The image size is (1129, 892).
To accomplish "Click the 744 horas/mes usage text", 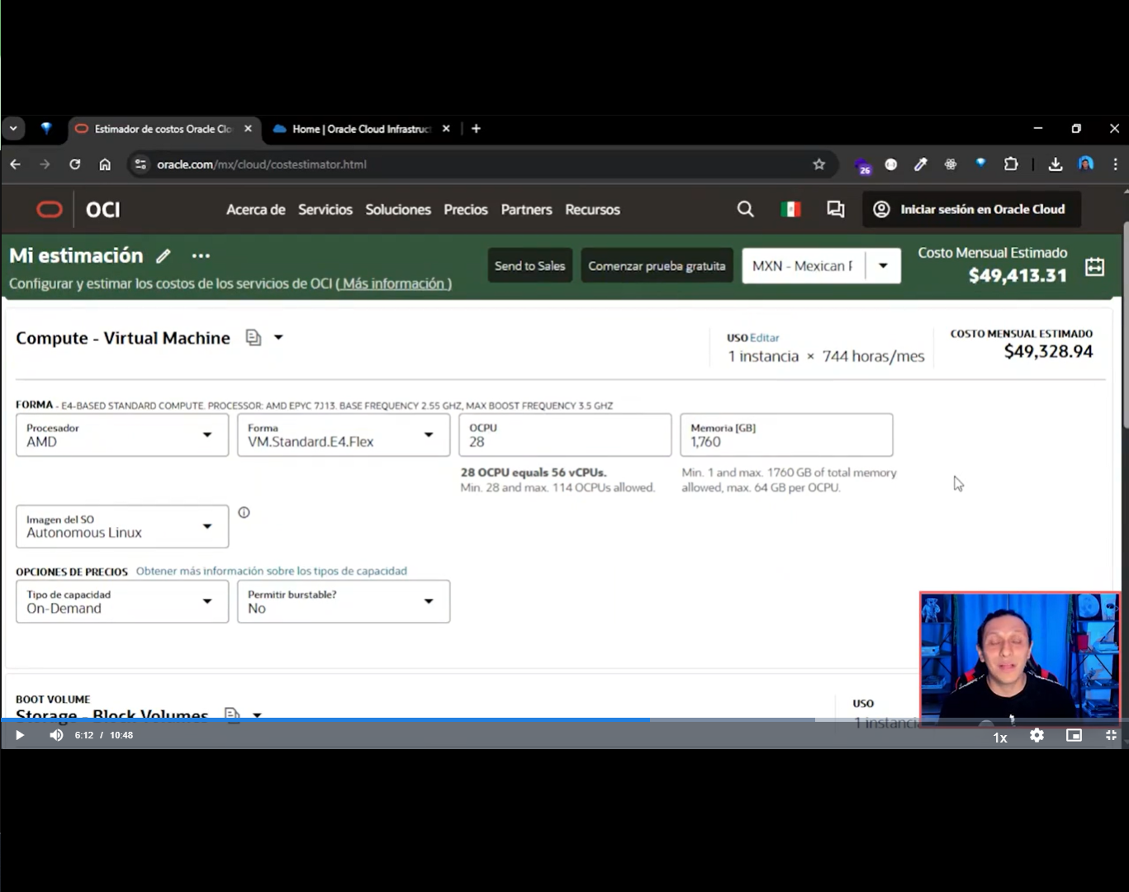I will click(873, 356).
